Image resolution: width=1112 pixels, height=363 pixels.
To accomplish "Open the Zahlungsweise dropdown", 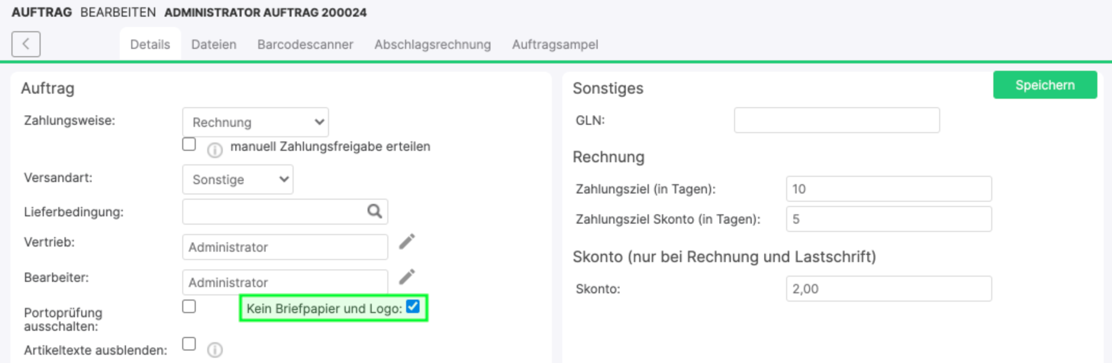I will click(255, 122).
